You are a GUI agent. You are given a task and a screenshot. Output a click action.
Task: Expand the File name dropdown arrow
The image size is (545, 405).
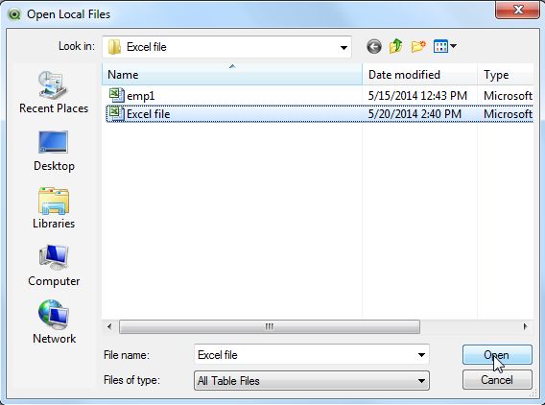click(421, 355)
